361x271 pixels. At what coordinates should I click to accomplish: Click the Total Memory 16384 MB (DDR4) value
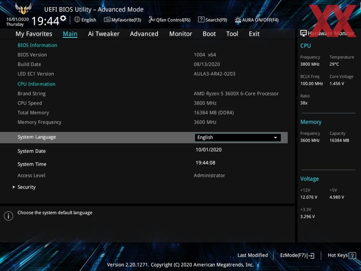tap(214, 113)
